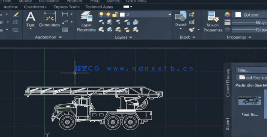
Task: Open the object color wheel icon
Action: [227, 15]
